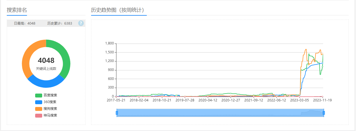
Task: Click the 历史累计：6383 statistic text
Action: (60, 23)
